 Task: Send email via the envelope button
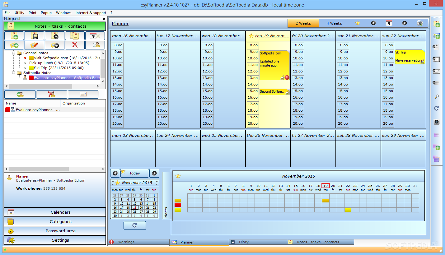(x=83, y=95)
